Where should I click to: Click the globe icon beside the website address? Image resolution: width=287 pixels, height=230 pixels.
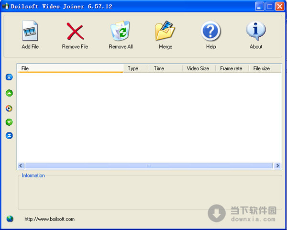tap(10, 219)
